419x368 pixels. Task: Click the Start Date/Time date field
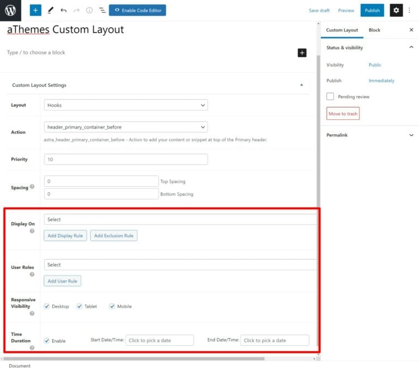[160, 341]
